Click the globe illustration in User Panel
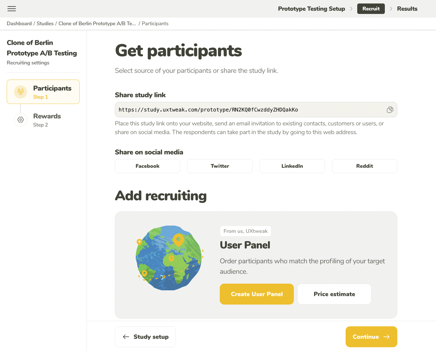 coord(169,258)
